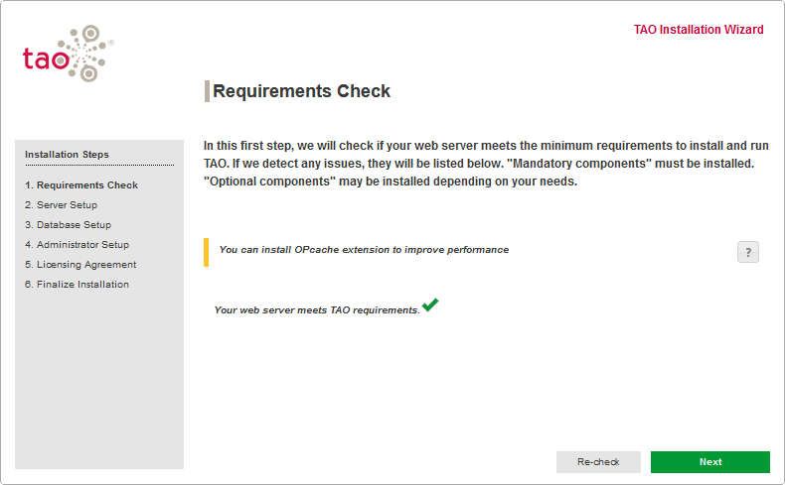
Task: Click the Installation Steps sidebar header
Action: pyautogui.click(x=67, y=155)
